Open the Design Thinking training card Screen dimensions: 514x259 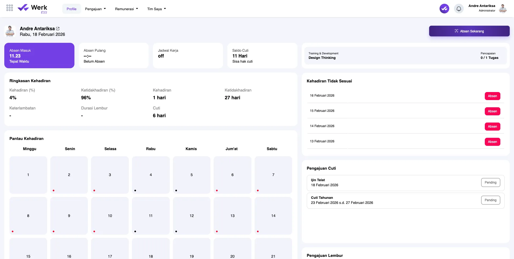pyautogui.click(x=405, y=56)
